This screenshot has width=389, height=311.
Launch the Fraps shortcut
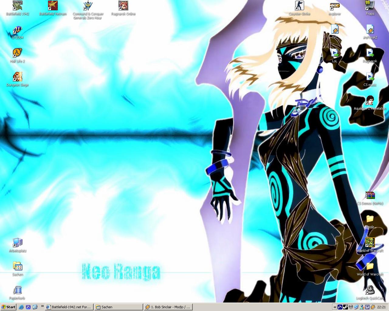click(370, 8)
